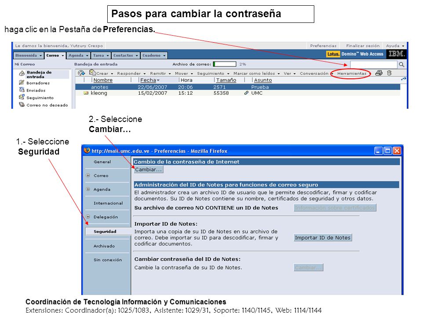Open the Tarea tab dropdown arrow
The height and width of the screenshot is (317, 422).
108,55
